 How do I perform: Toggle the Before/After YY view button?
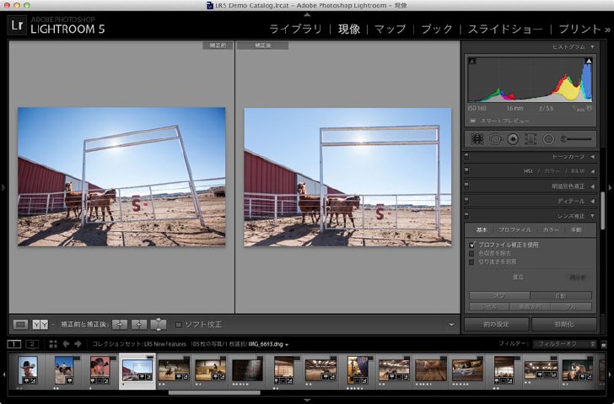[40, 324]
